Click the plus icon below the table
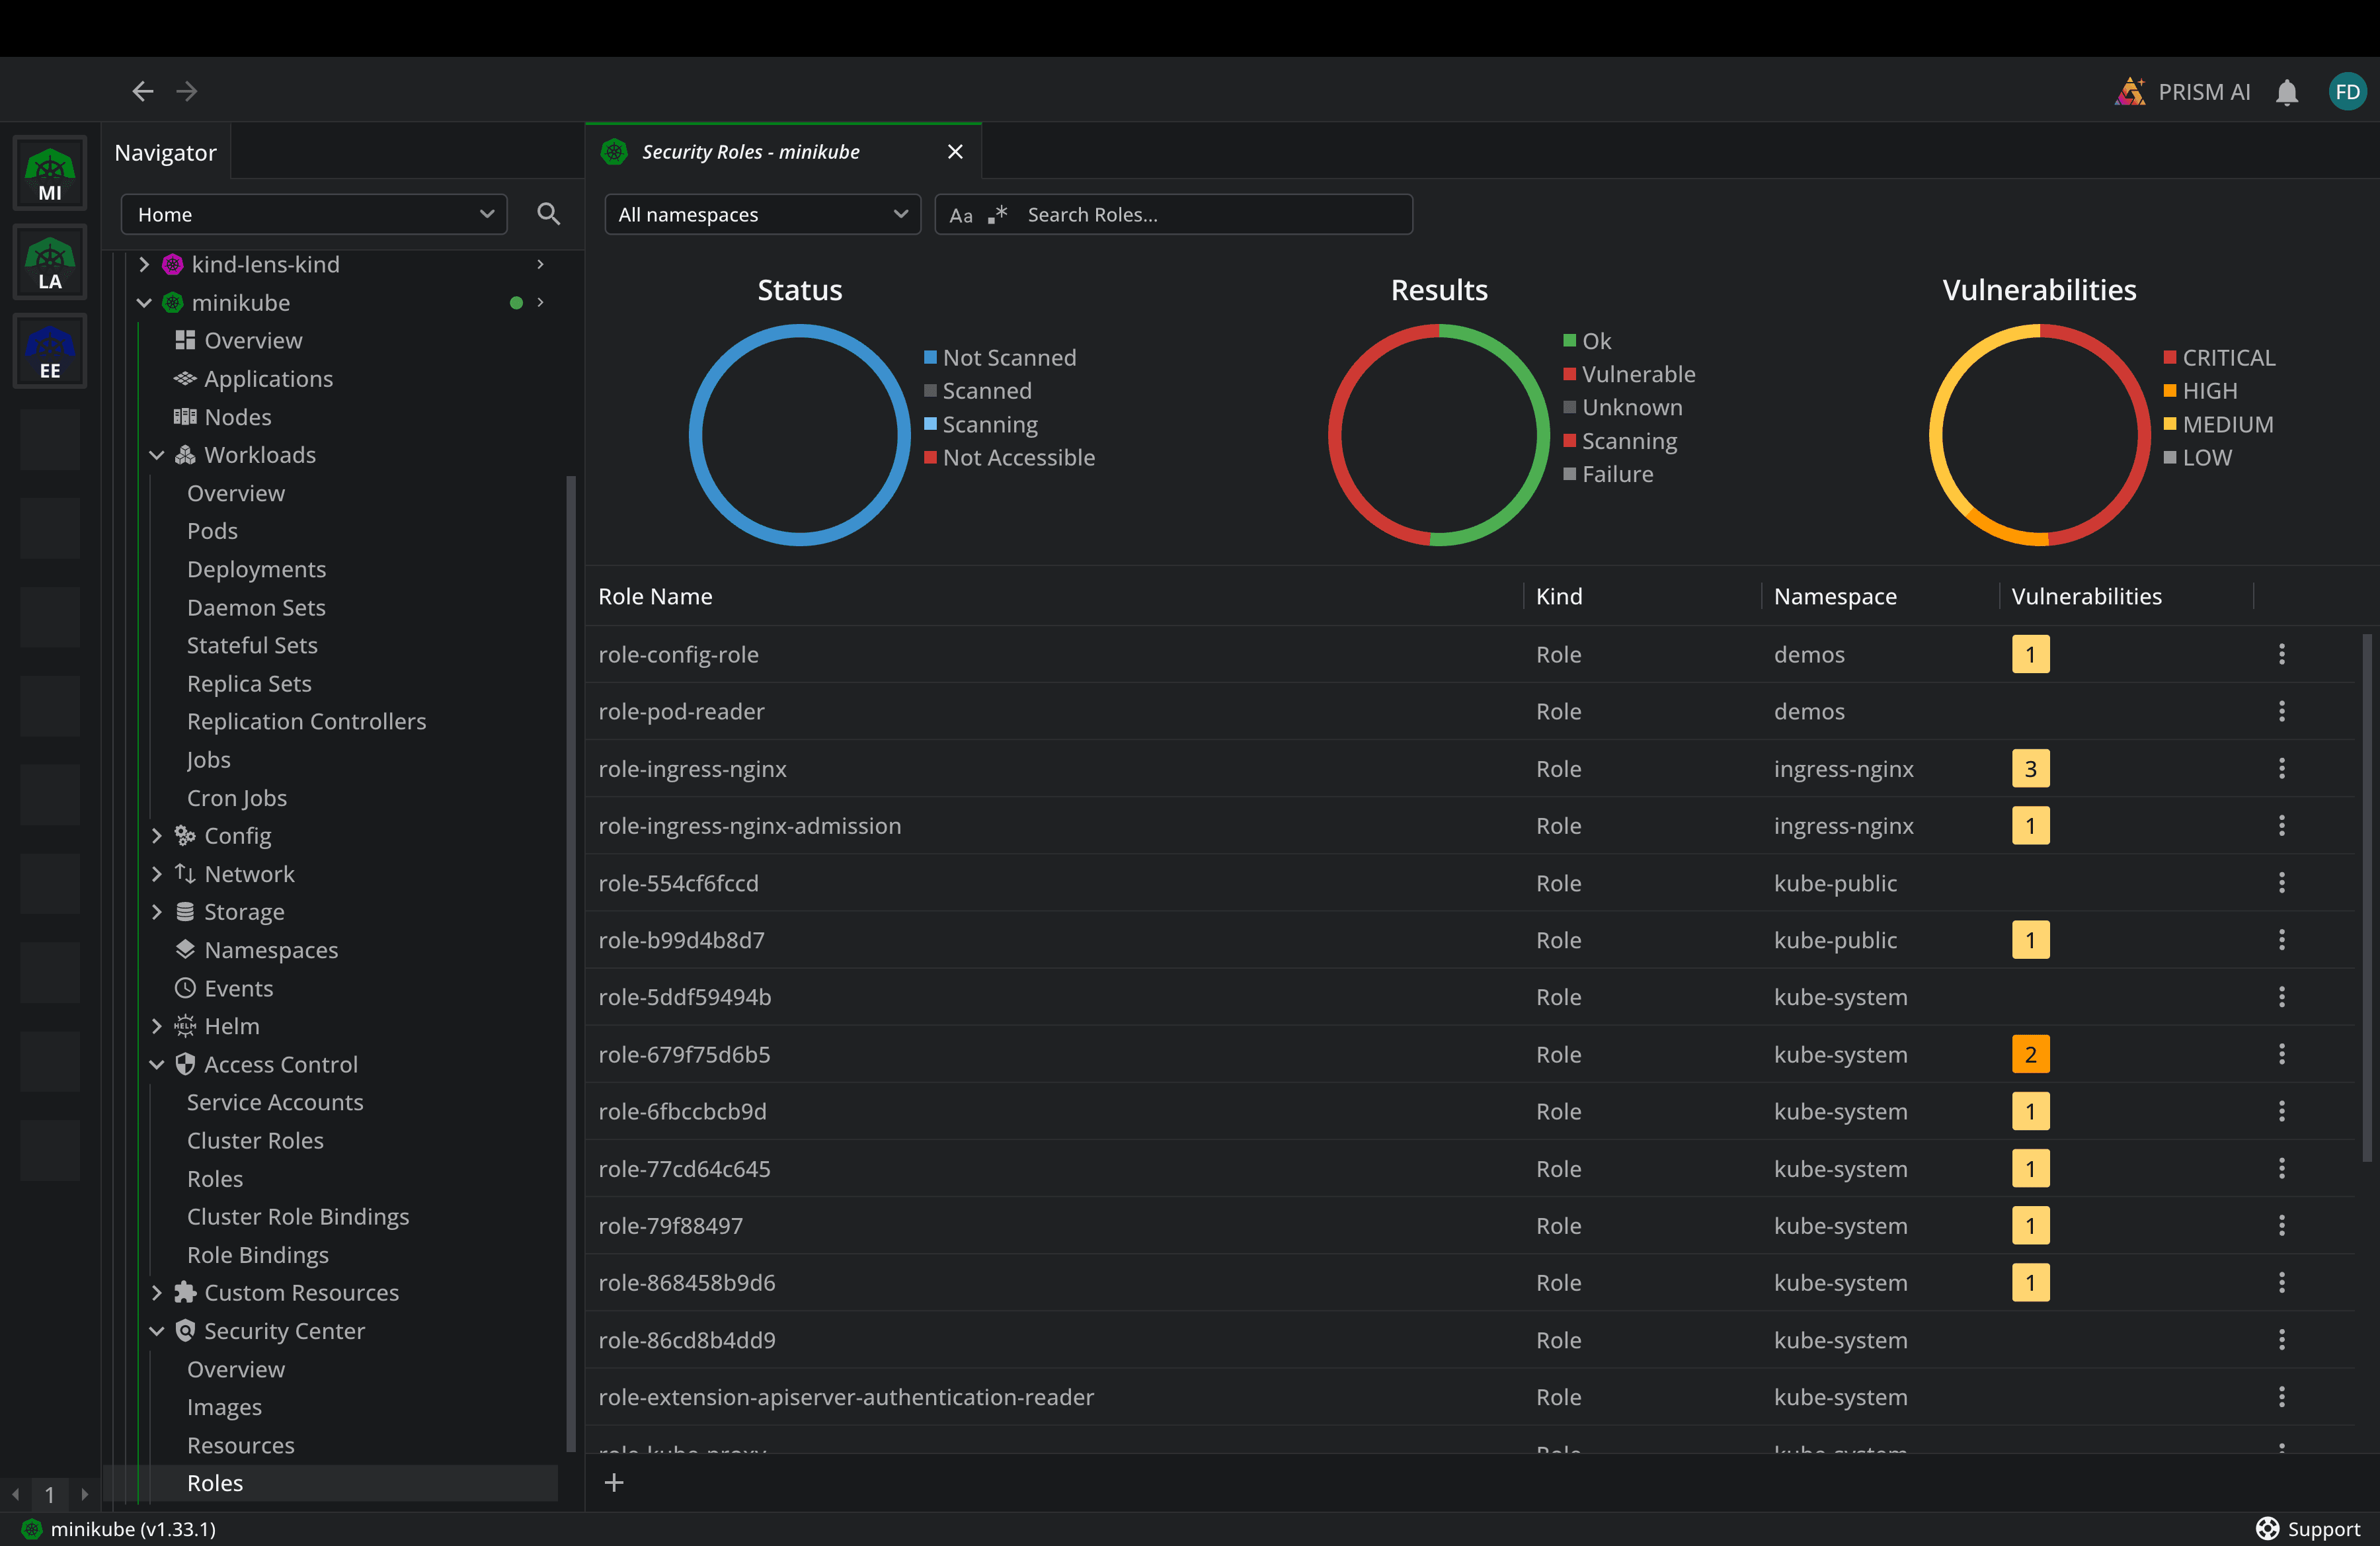This screenshot has width=2380, height=1546. pos(614,1482)
